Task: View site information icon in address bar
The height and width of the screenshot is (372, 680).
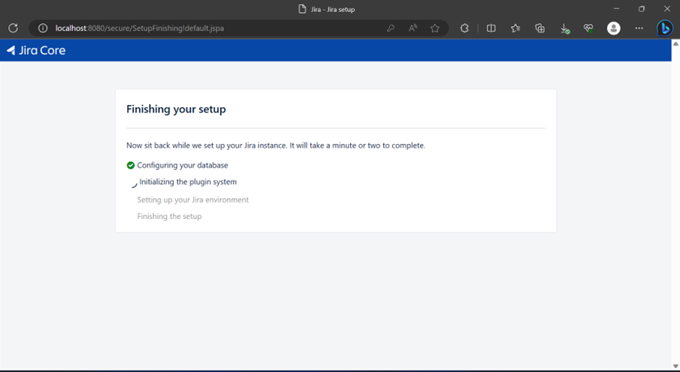Action: tap(43, 28)
